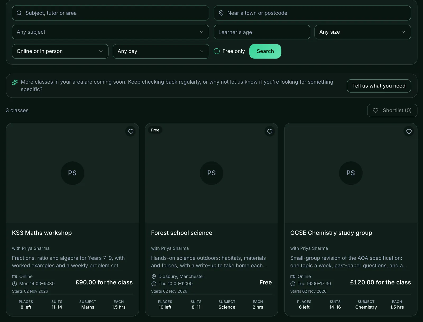
Task: Favorite the Forest school science heart icon
Action: [270, 131]
